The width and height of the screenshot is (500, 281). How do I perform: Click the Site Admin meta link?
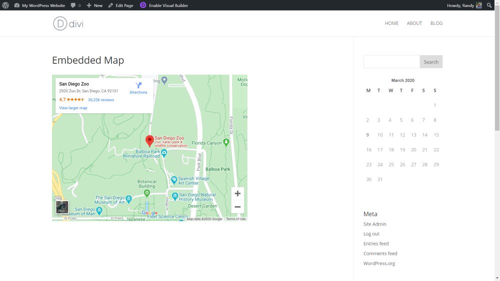pos(374,224)
